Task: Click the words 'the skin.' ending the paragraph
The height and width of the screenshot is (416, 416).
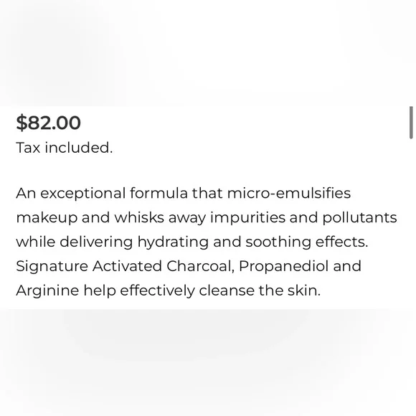Action: click(290, 290)
